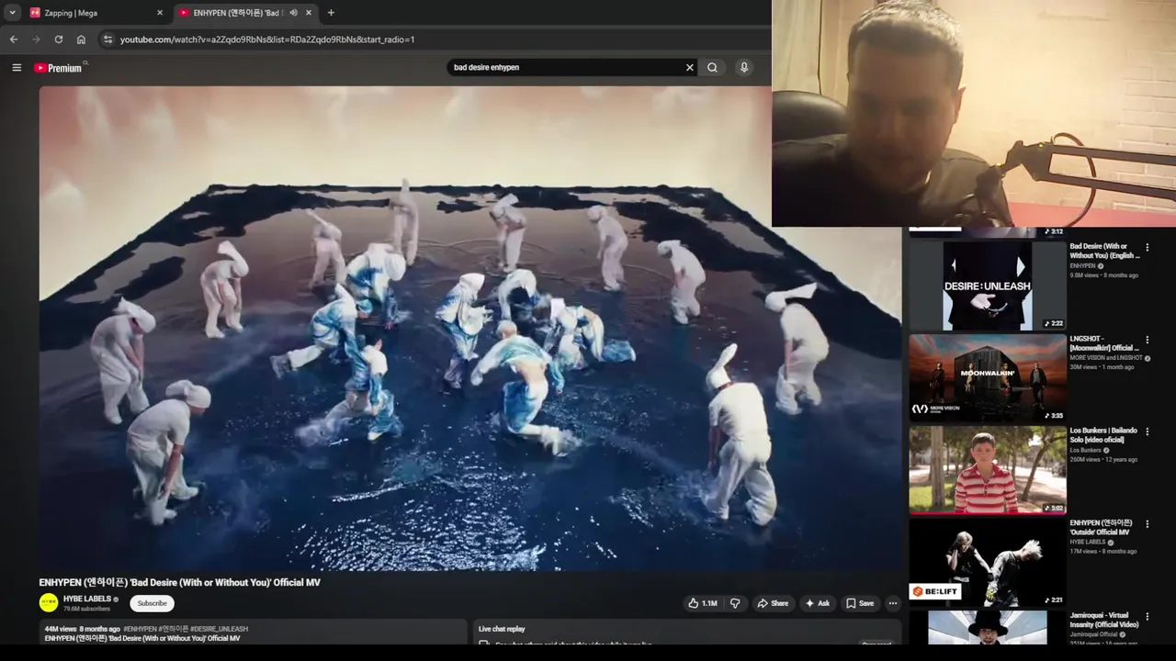Screen dimensions: 1176x661
Task: Open ENHYPEN 'Outside' Official MV thumbnail
Action: click(x=988, y=562)
